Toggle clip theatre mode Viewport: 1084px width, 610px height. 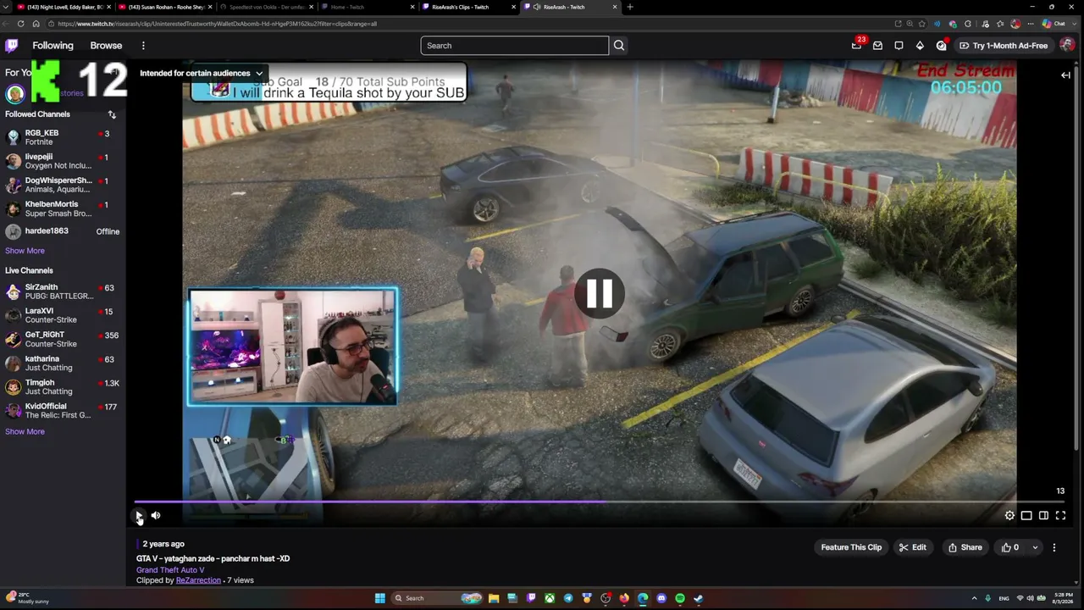[x=1043, y=515]
